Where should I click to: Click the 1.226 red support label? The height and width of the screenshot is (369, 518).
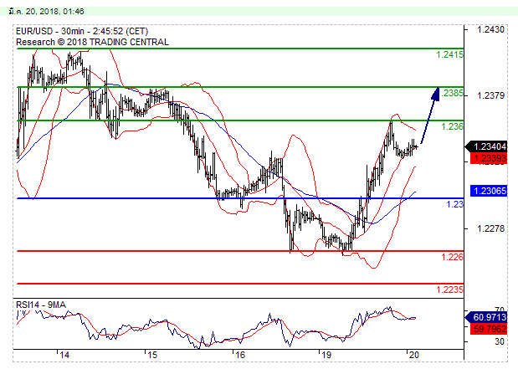click(452, 257)
